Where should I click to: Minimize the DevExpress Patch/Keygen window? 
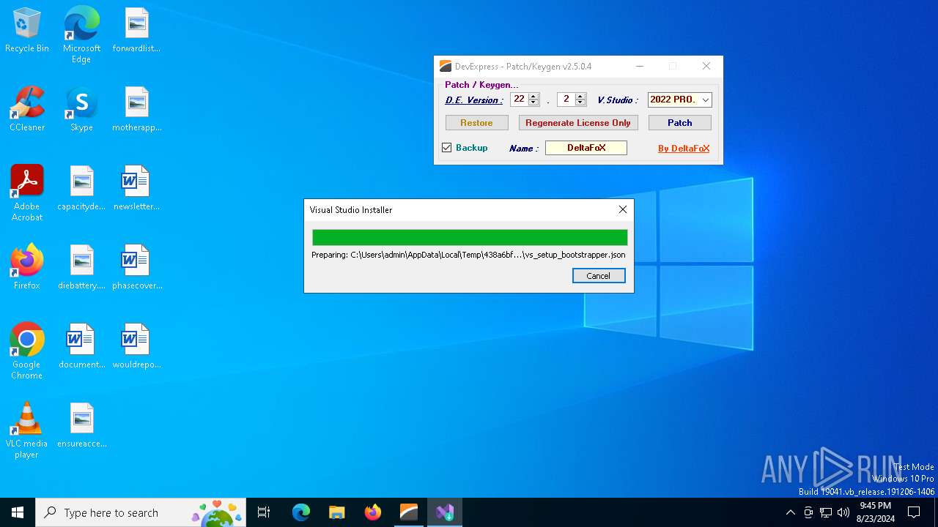pos(640,66)
